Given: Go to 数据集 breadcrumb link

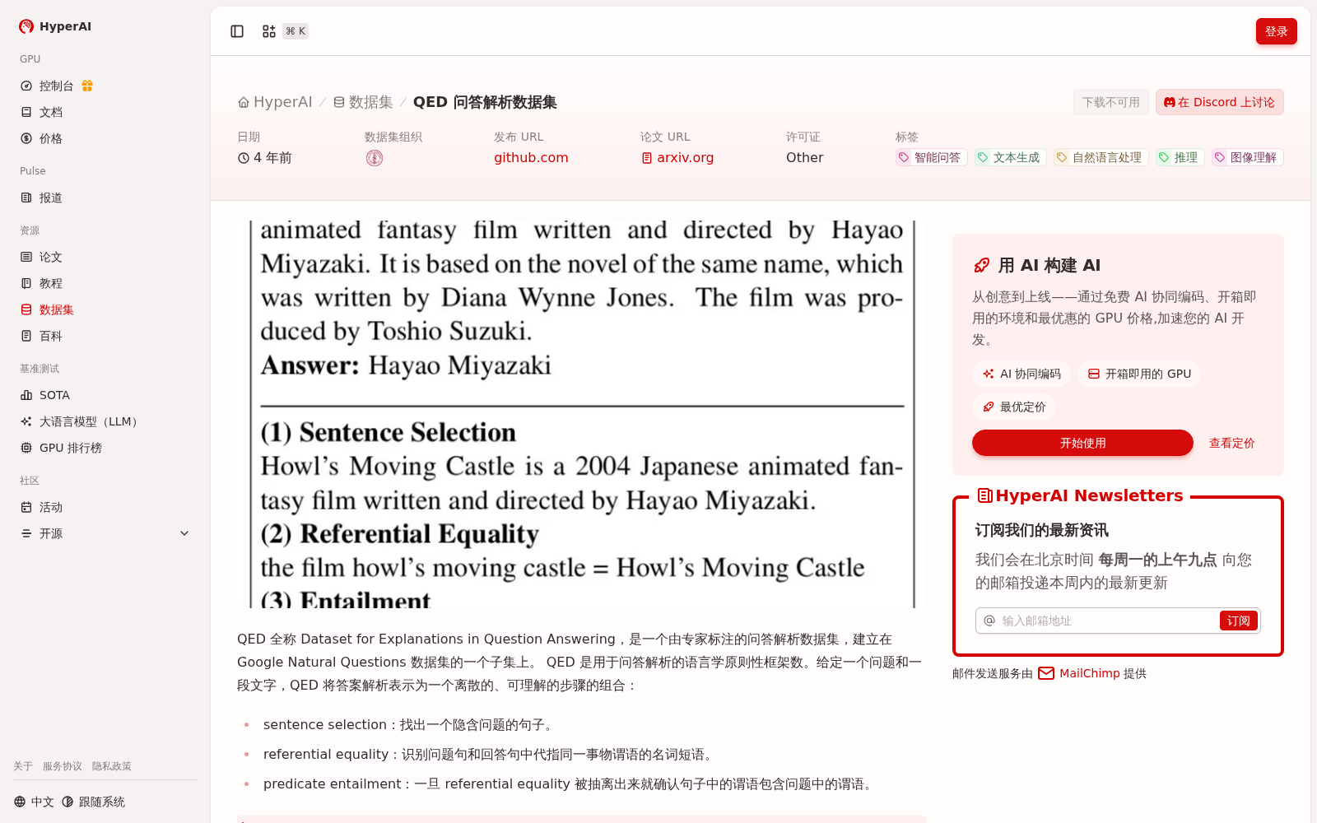Looking at the screenshot, I should [363, 102].
